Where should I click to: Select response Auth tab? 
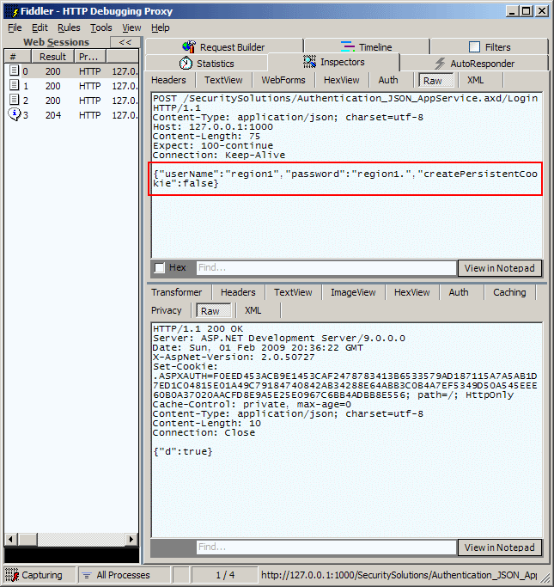459,292
